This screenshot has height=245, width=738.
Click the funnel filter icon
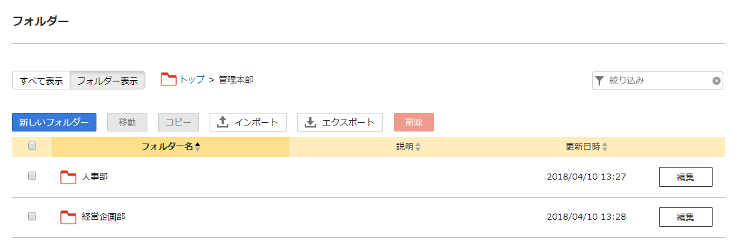coord(599,81)
